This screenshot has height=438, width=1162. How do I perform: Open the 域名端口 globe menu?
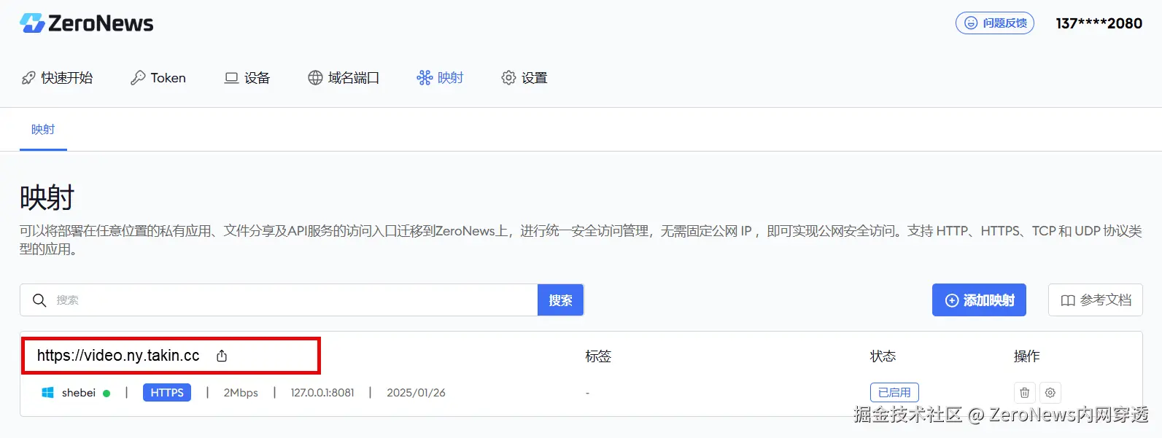tap(344, 78)
